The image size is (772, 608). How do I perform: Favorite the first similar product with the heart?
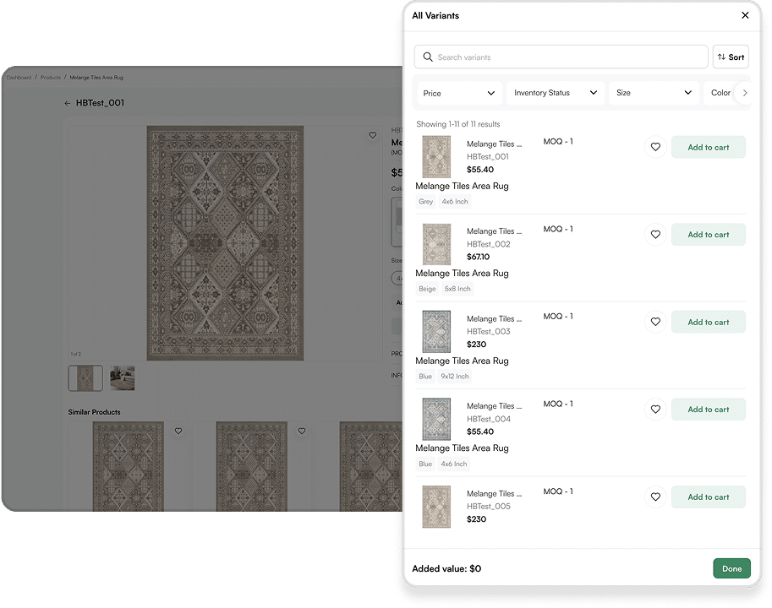tap(178, 431)
